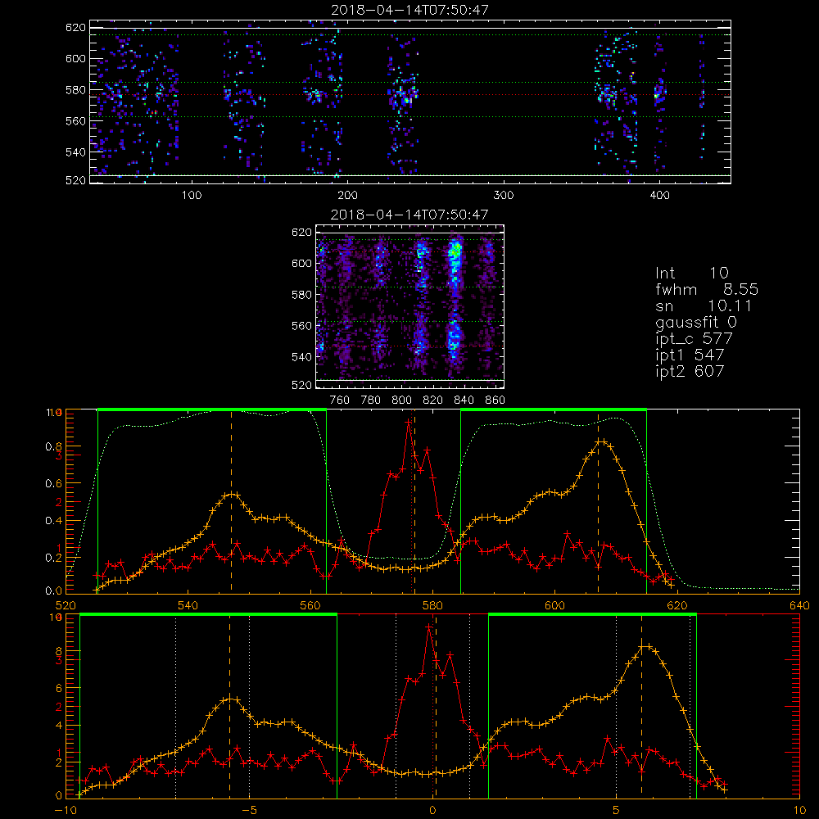Click x-axis label 840 of the middle image

pyautogui.click(x=464, y=400)
